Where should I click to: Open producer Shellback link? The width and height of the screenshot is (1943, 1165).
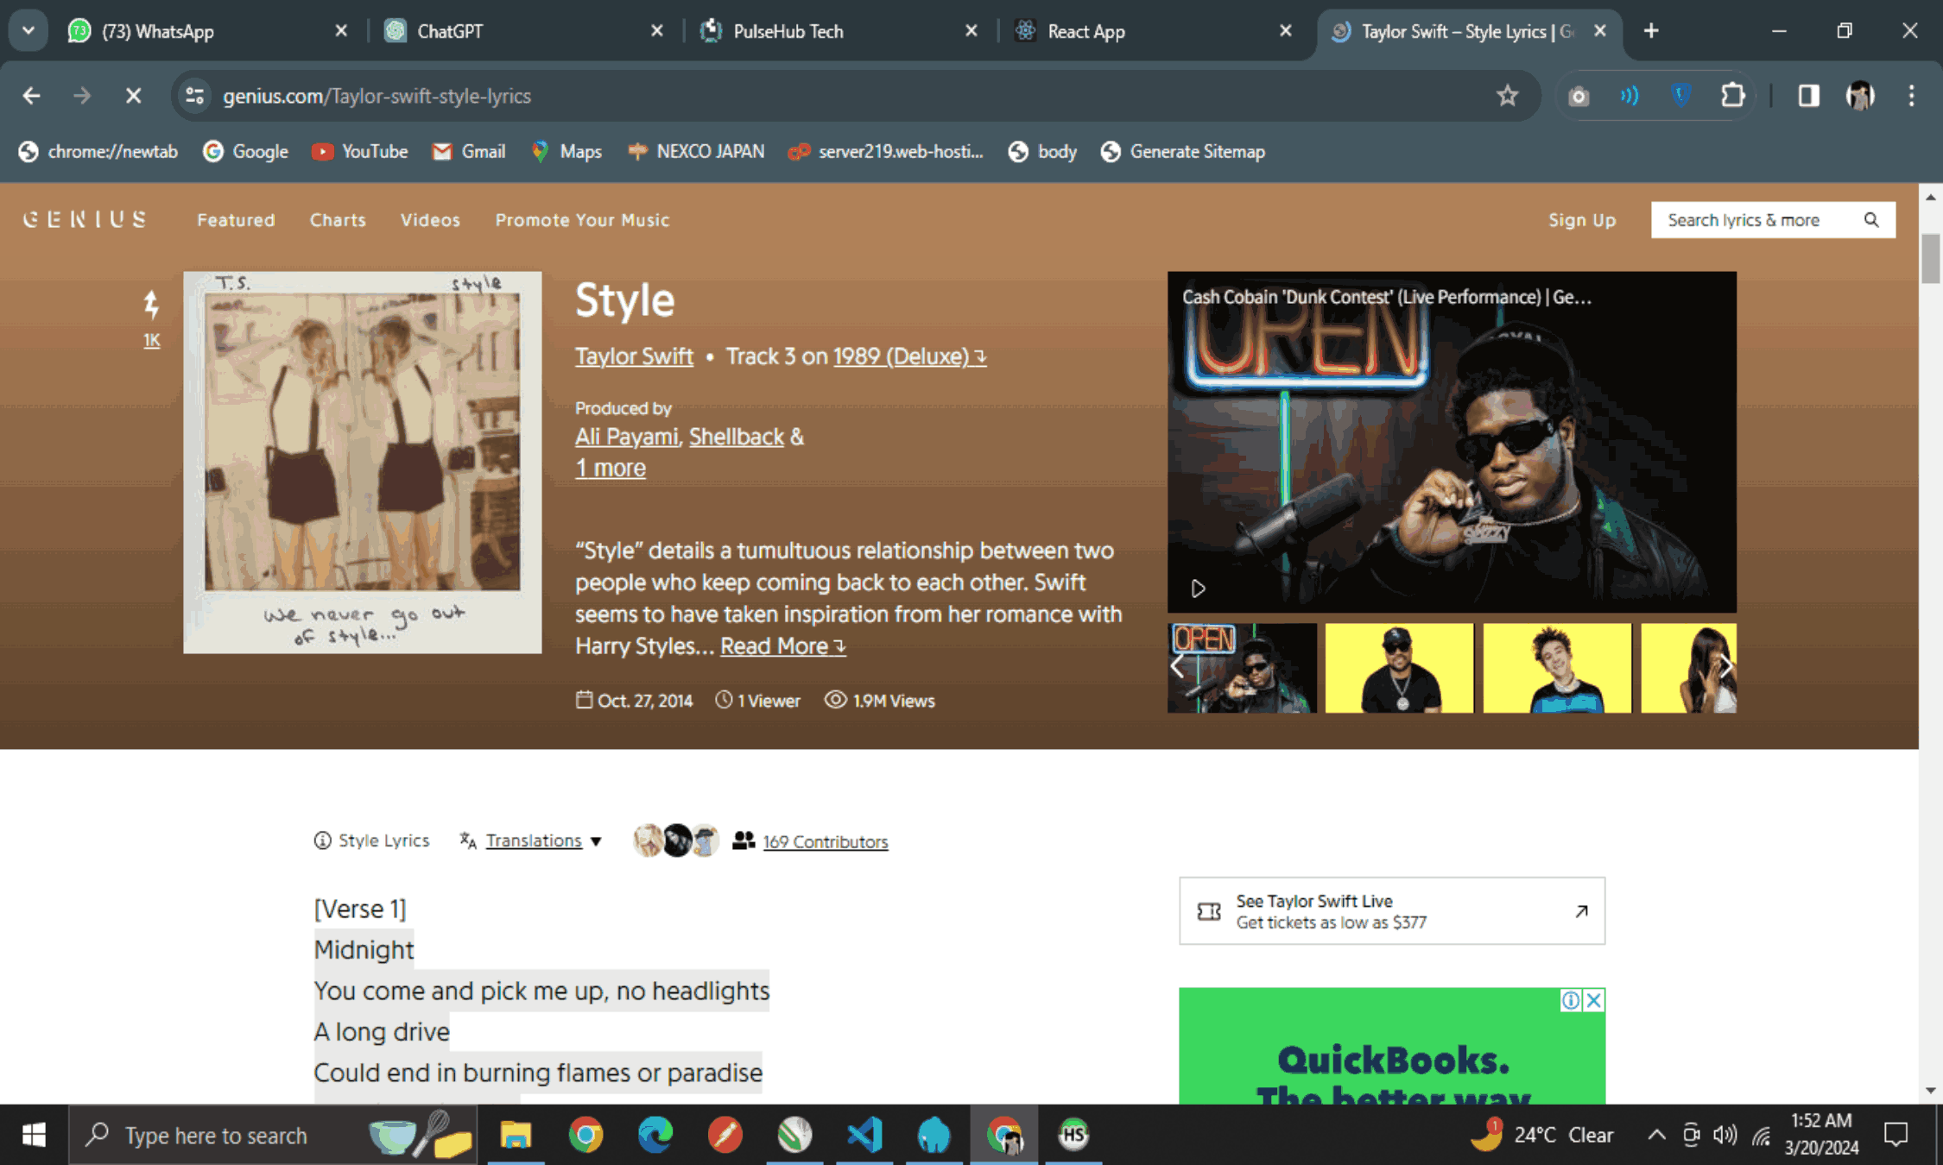click(736, 437)
